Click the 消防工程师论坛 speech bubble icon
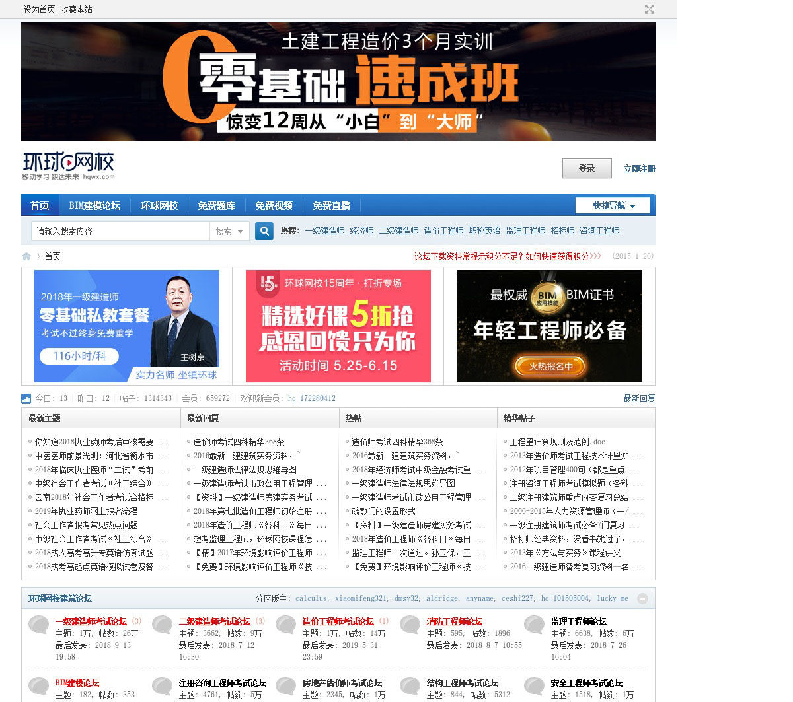793x702 pixels. (x=410, y=625)
